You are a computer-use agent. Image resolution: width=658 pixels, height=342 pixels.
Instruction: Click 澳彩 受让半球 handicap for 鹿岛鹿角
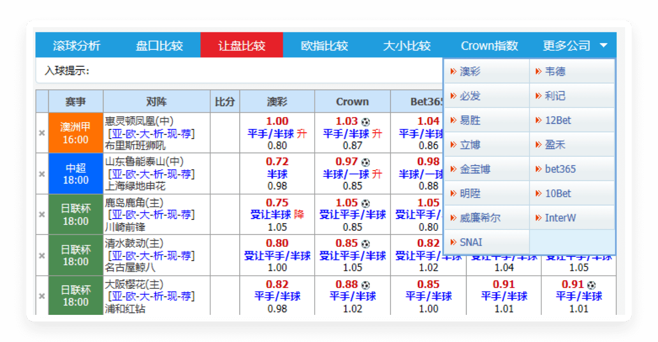click(x=271, y=215)
